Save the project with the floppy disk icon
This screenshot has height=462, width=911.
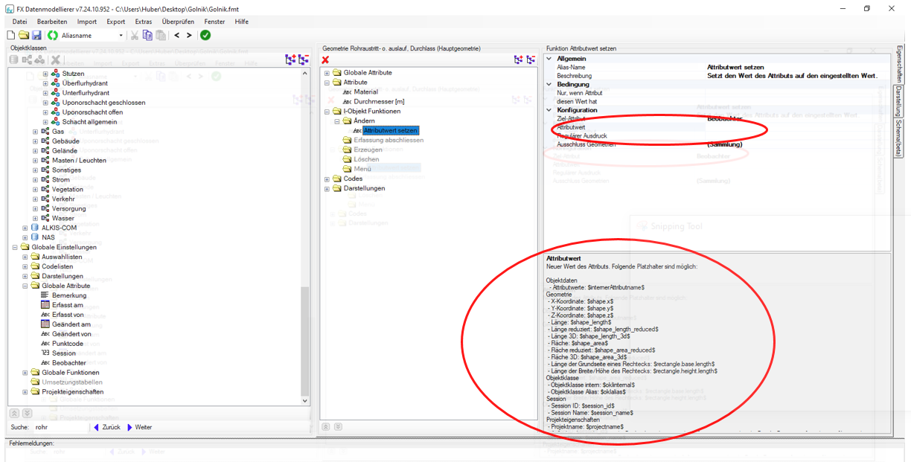tap(36, 35)
